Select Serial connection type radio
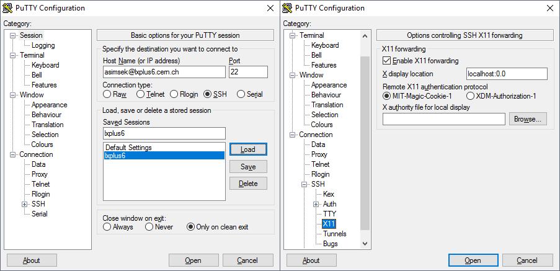Viewport: 560px width, 271px height. [x=241, y=94]
